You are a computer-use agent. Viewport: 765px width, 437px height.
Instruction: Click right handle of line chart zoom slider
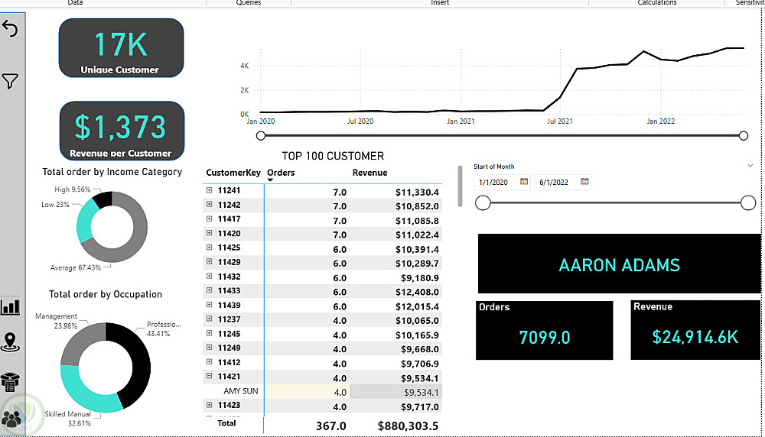744,135
